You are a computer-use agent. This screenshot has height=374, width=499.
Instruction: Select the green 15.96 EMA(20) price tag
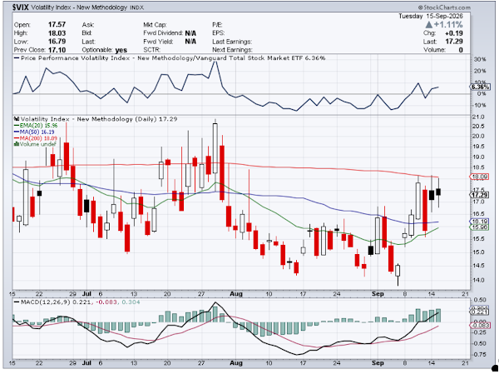click(479, 227)
